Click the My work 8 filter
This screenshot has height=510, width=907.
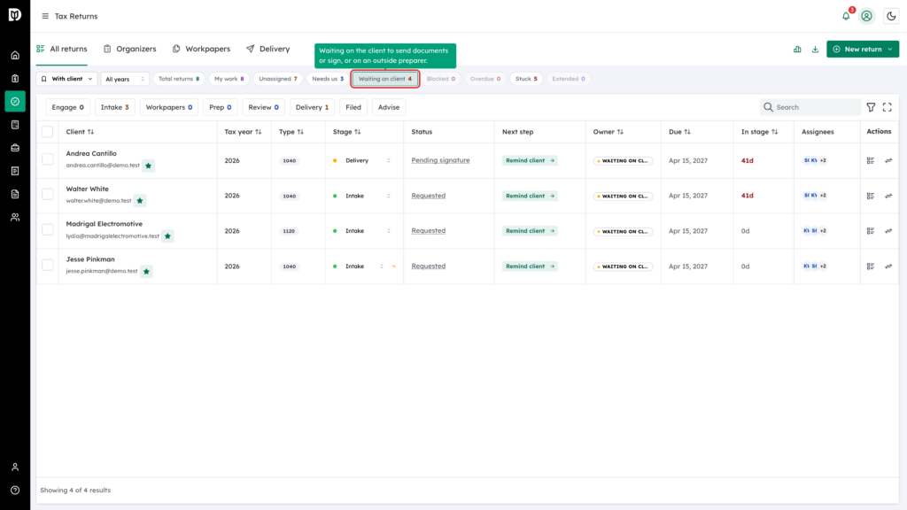tap(229, 79)
